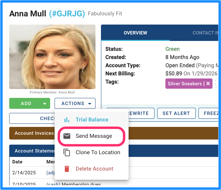Expand the ADD button dropdown arrow
Screen dimensions: 221x190
45,104
